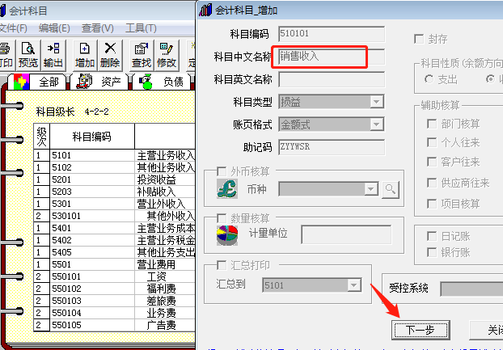Click the pound sign currency icon

pyautogui.click(x=227, y=189)
